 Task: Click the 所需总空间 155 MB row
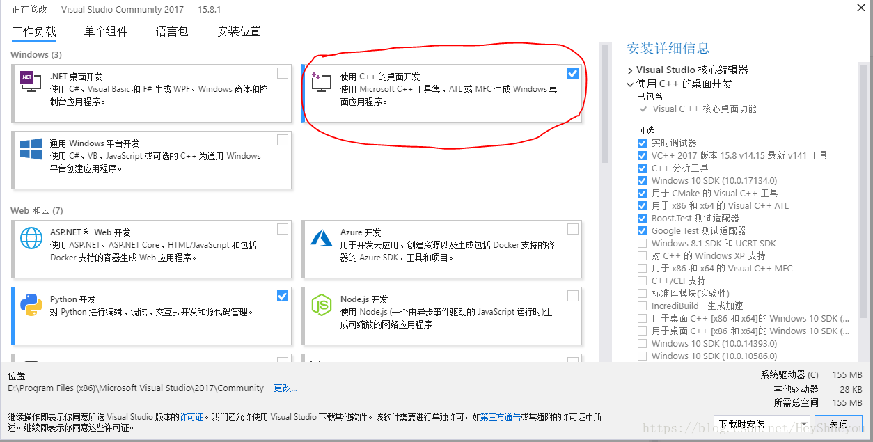[x=818, y=402]
